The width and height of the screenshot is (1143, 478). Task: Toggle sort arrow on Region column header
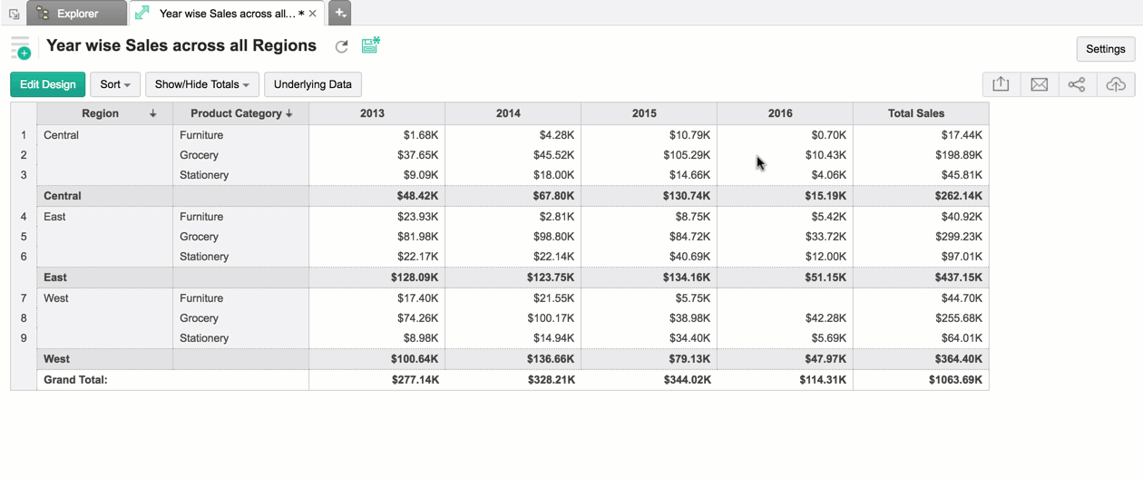152,113
